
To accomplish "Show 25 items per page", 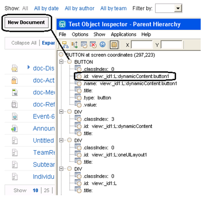I will point(47,190).
